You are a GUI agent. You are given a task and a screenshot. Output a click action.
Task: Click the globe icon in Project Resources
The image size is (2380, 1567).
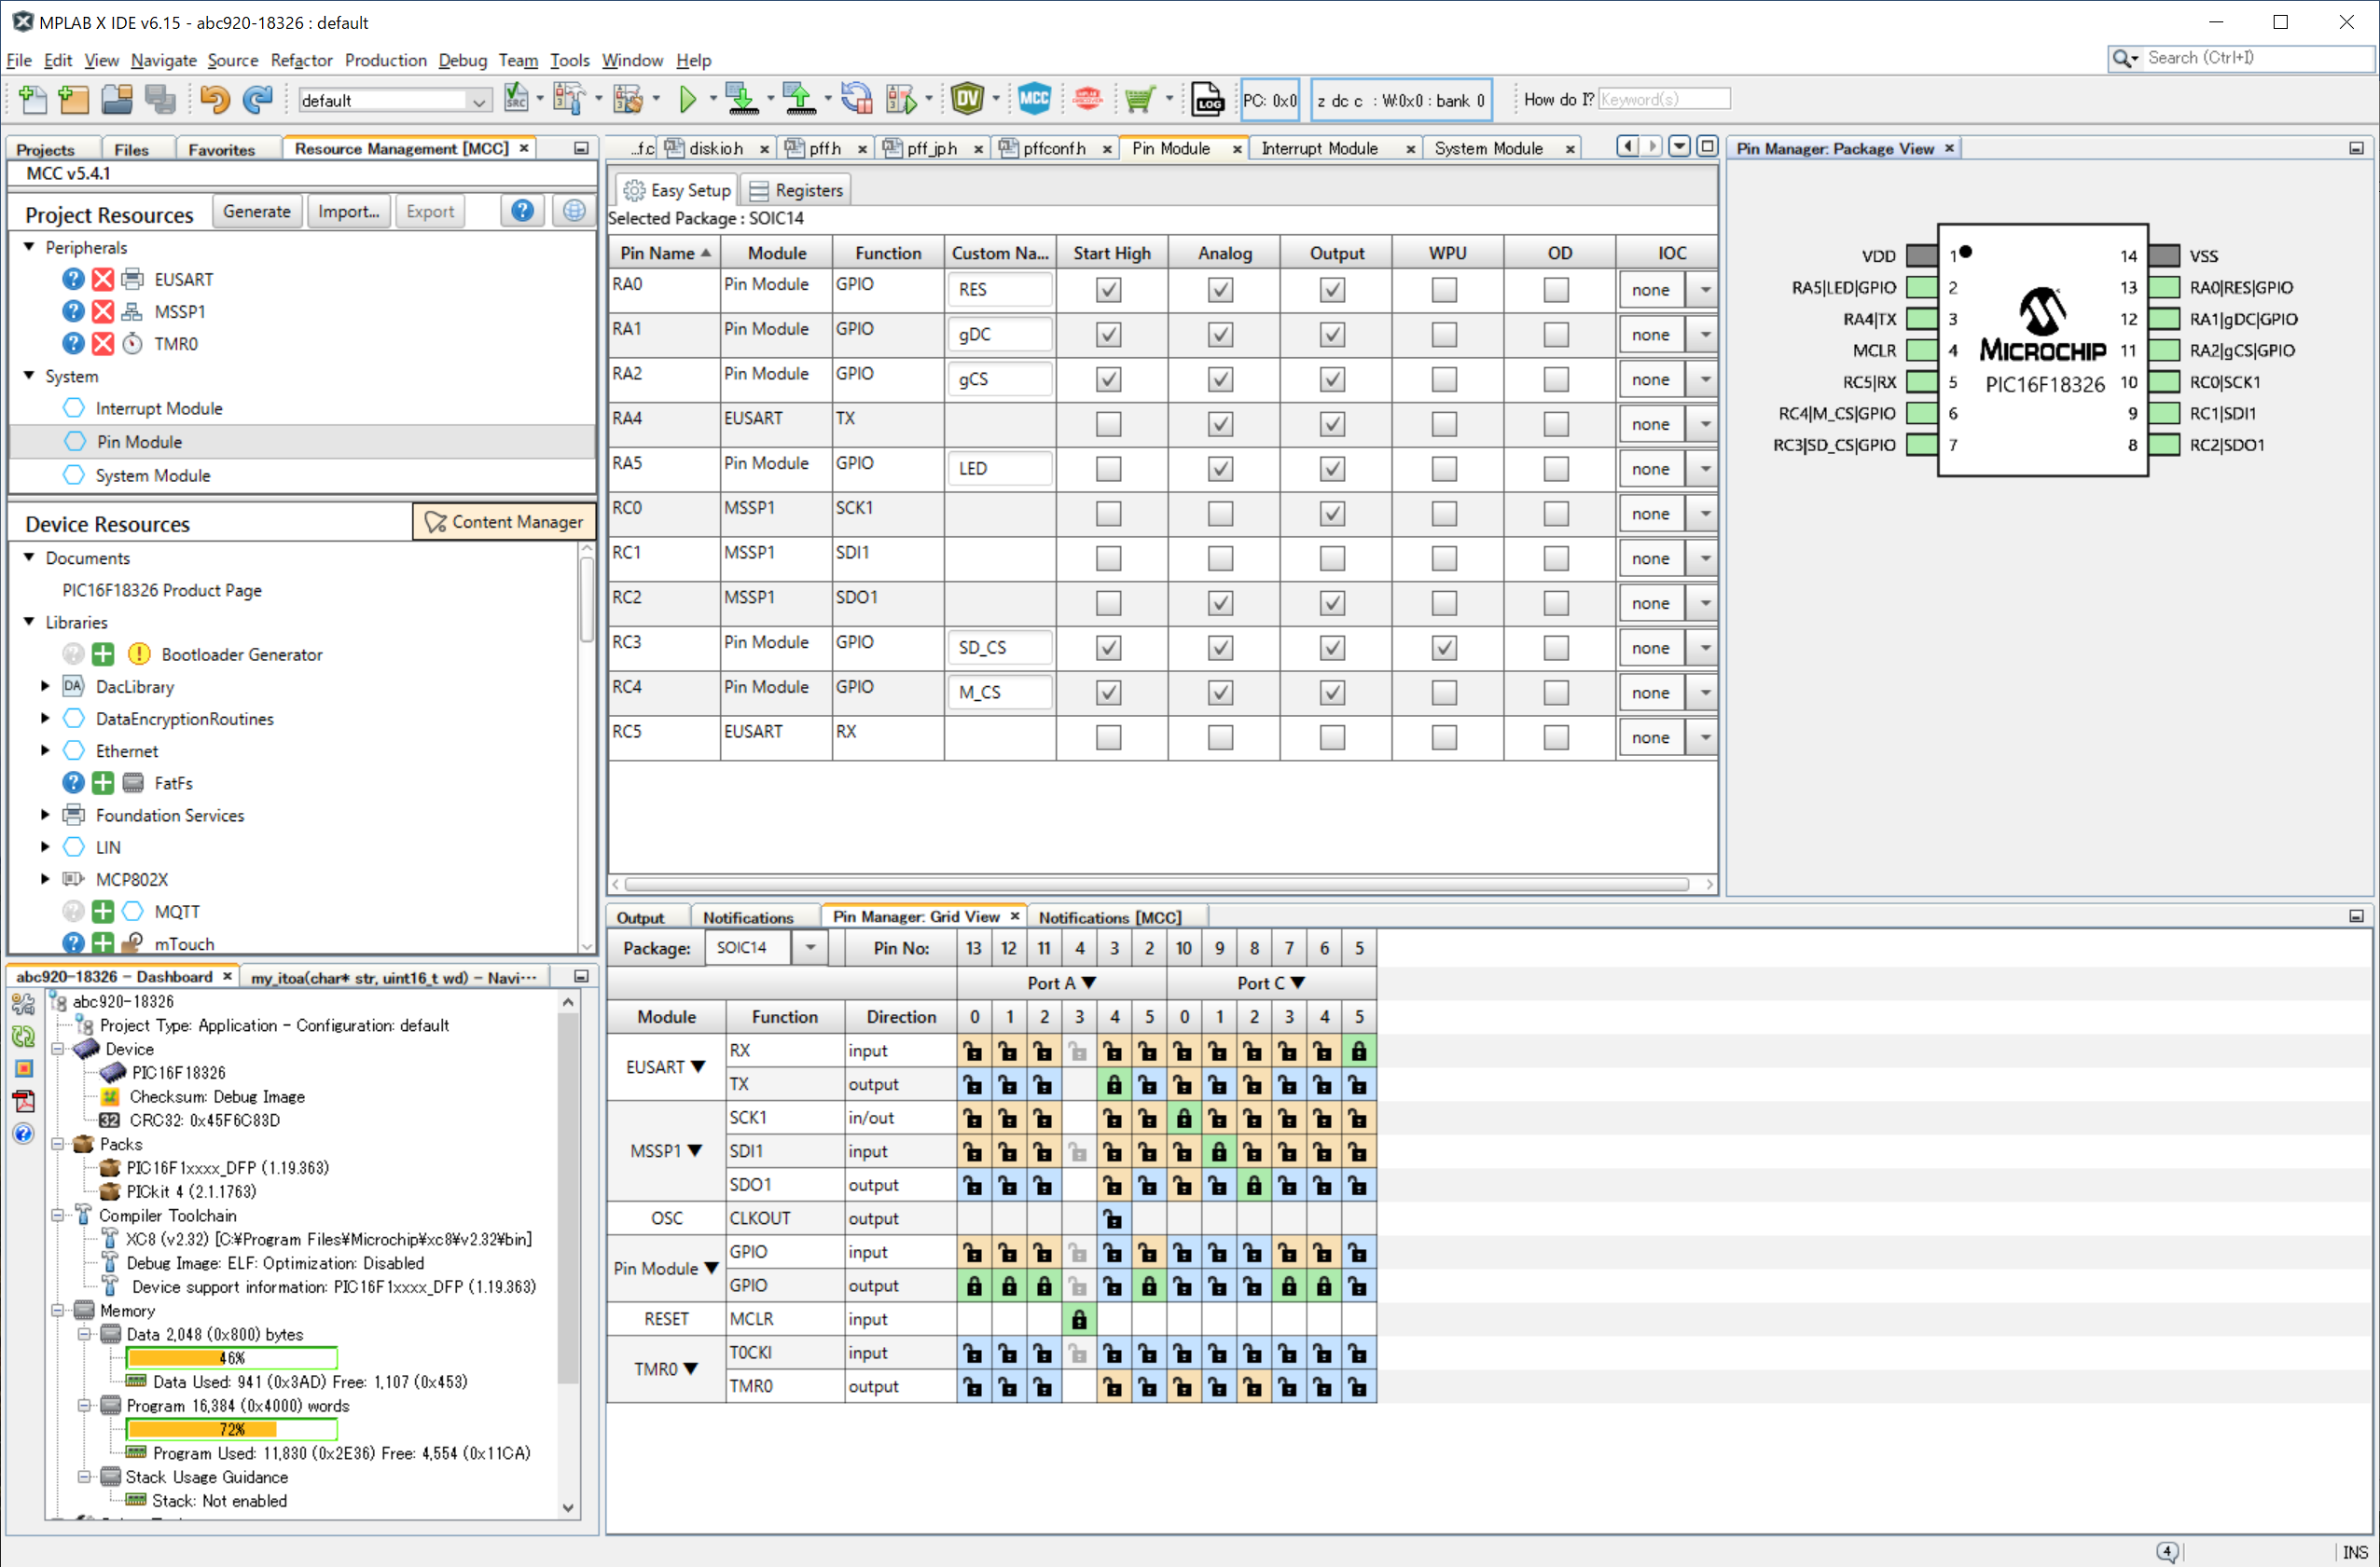574,211
